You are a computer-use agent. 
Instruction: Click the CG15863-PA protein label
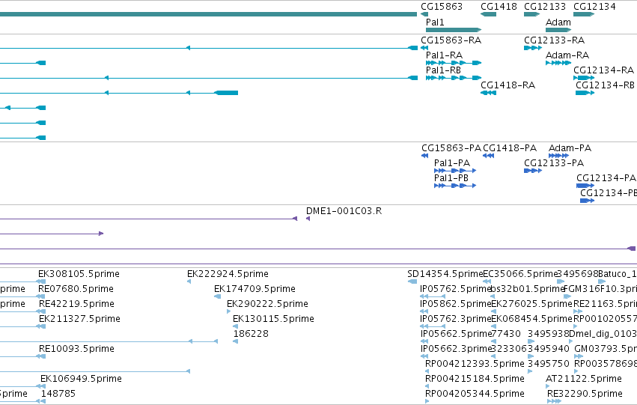click(451, 148)
